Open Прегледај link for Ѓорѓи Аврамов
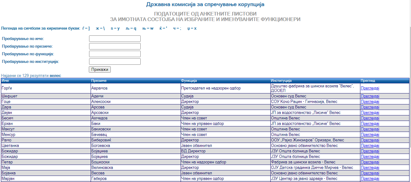Screen dimensions: 411x182 click(x=370, y=88)
